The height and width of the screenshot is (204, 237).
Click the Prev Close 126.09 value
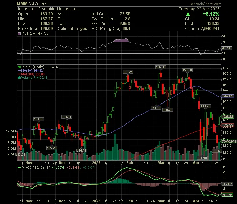tap(47, 29)
